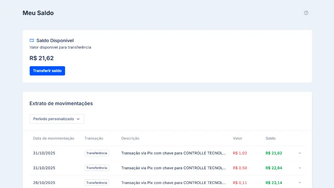Open the help question mark icon
This screenshot has width=334, height=188.
click(306, 13)
